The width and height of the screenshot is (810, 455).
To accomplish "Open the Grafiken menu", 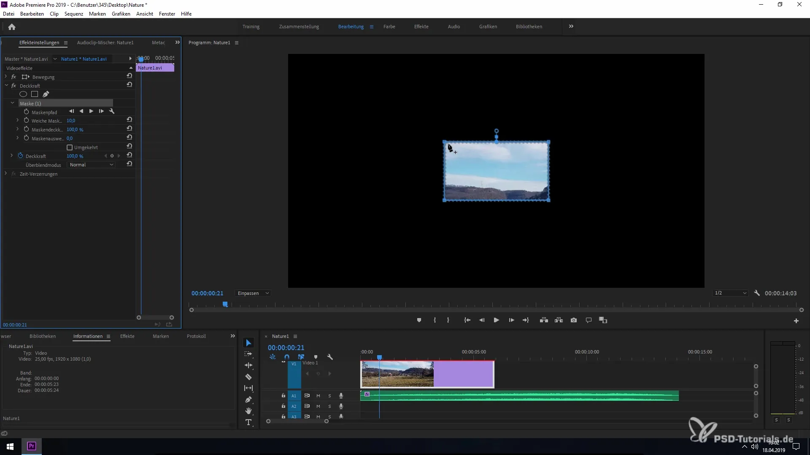I will (x=121, y=14).
